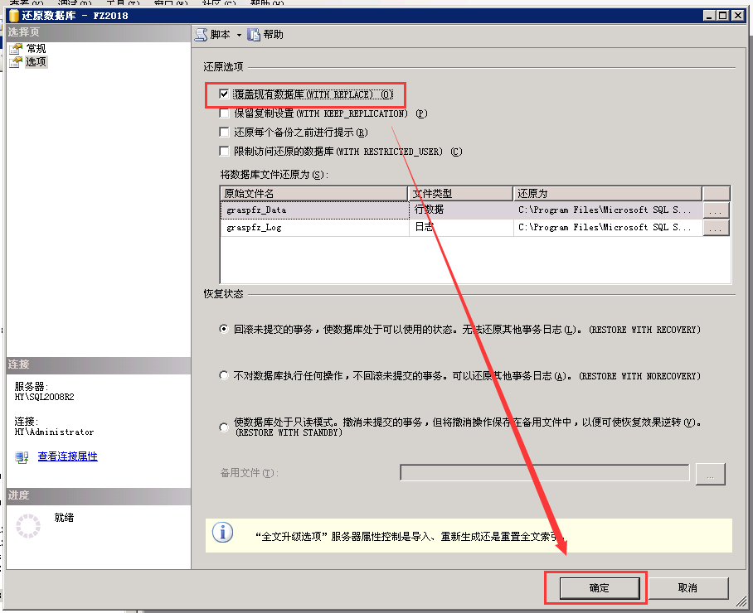
Task: Select the 选项 page icon
Action: (16, 62)
